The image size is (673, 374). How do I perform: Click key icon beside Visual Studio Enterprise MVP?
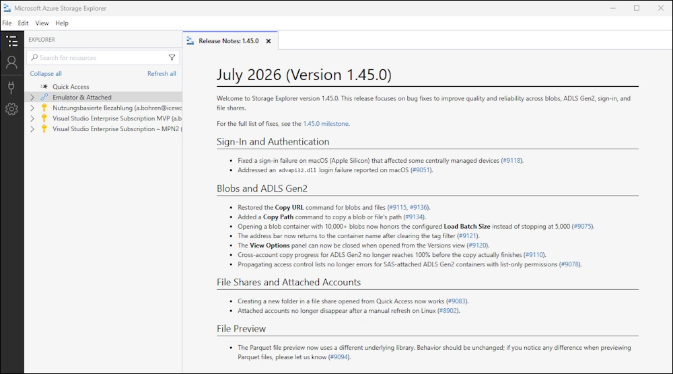click(x=44, y=118)
